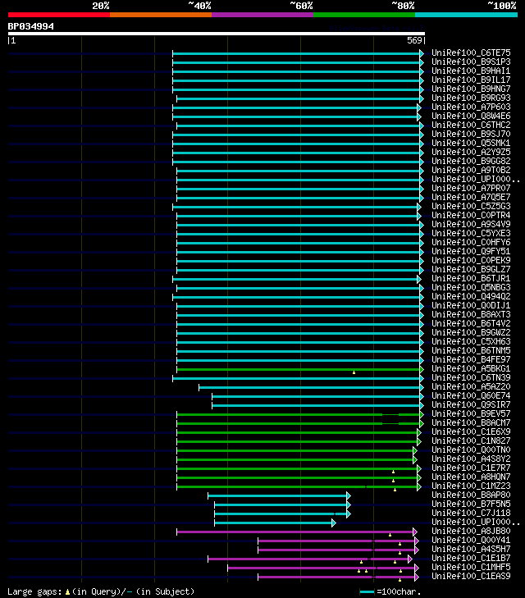This screenshot has height=598, width=525.
Task: Choose hit UniRef100_C1E7R7
Action: [x=471, y=468]
